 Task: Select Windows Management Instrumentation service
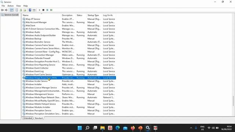[69, 91]
